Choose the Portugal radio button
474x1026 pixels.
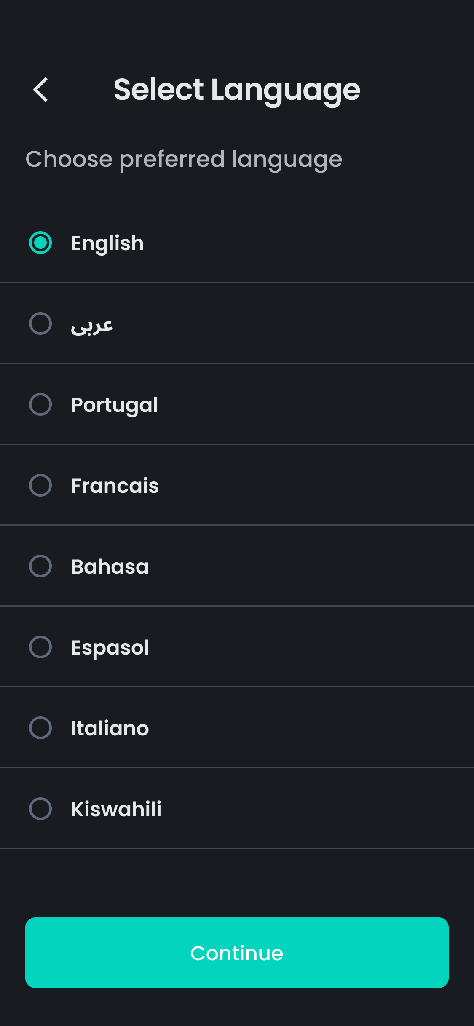[x=40, y=404]
